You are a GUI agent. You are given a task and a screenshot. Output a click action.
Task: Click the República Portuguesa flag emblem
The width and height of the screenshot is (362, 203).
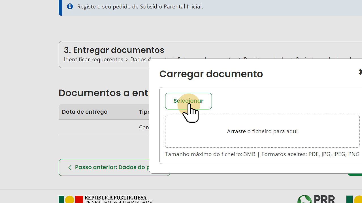click(71, 199)
